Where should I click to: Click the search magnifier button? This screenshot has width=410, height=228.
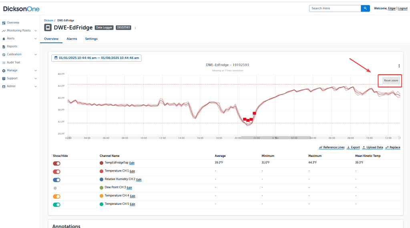pos(365,8)
